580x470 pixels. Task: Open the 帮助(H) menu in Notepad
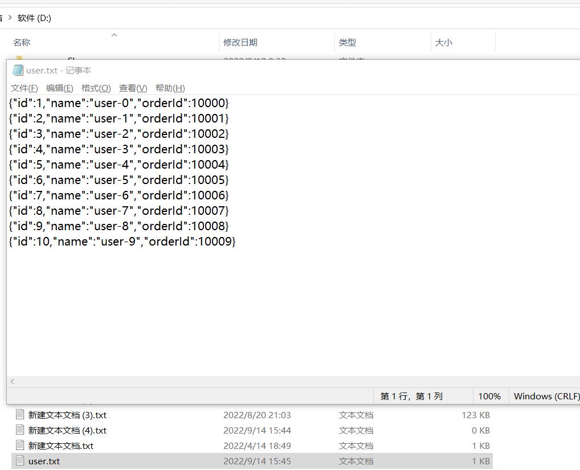pyautogui.click(x=169, y=88)
